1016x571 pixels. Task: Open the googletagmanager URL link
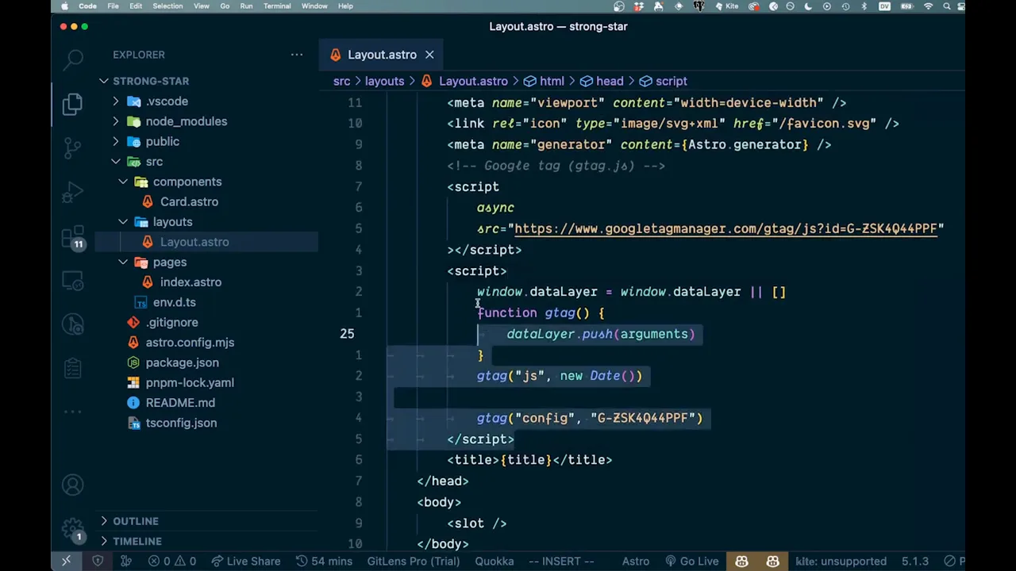pos(725,228)
